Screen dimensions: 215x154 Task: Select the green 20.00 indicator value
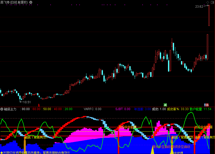pos(69,109)
